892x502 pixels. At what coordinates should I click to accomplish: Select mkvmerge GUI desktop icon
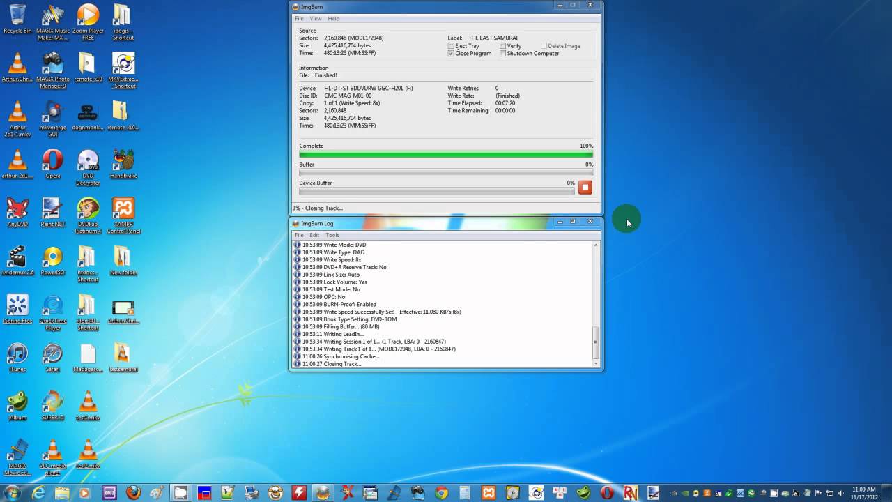52,119
